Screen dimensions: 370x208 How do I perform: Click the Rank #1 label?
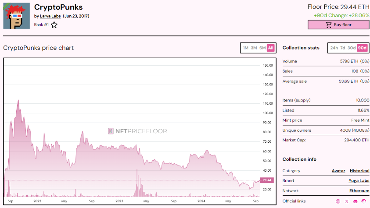[x=41, y=25]
